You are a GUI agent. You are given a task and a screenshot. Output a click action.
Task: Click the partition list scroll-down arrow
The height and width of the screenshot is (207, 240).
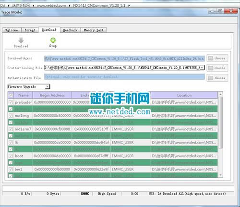click(x=220, y=175)
